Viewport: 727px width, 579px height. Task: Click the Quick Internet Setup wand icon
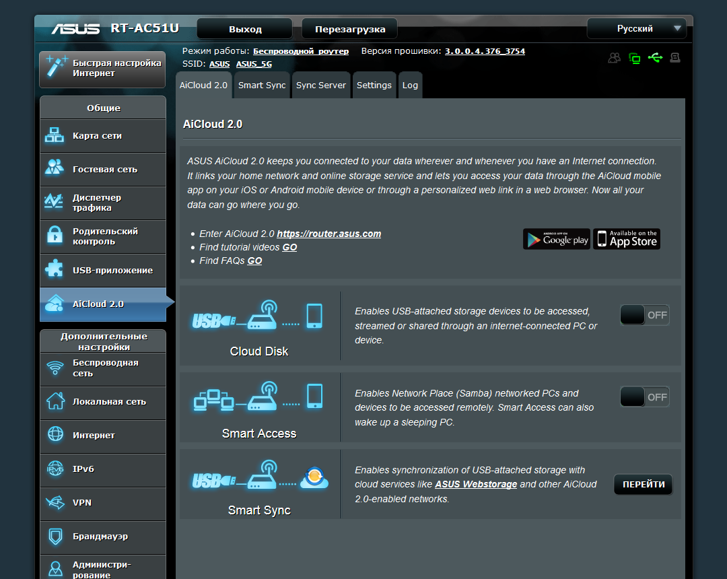click(56, 67)
